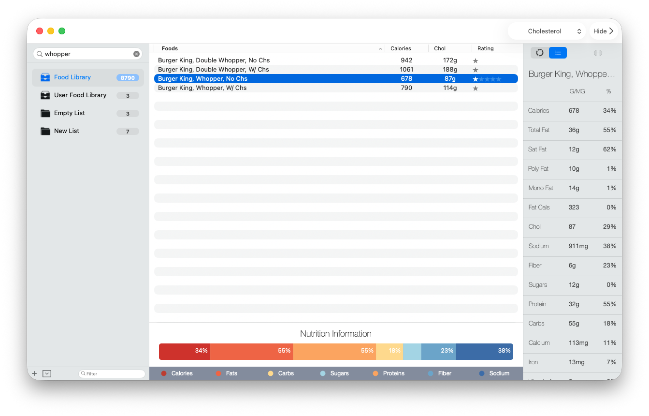This screenshot has width=649, height=416.
Task: Click the Calcium 113mg row in nutrient list
Action: pos(573,343)
